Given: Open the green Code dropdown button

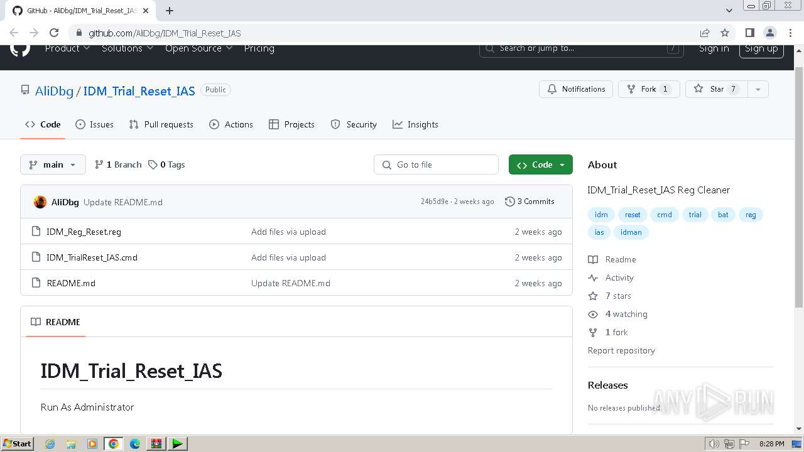Looking at the screenshot, I should pos(541,164).
